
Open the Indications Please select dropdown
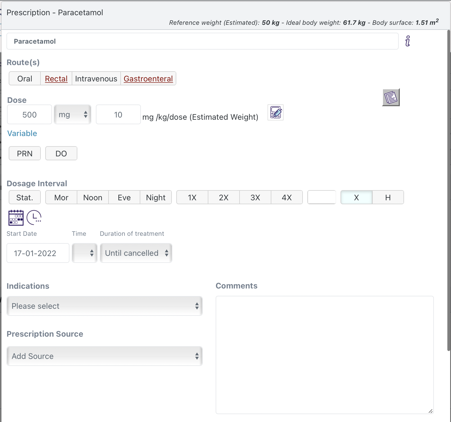105,306
